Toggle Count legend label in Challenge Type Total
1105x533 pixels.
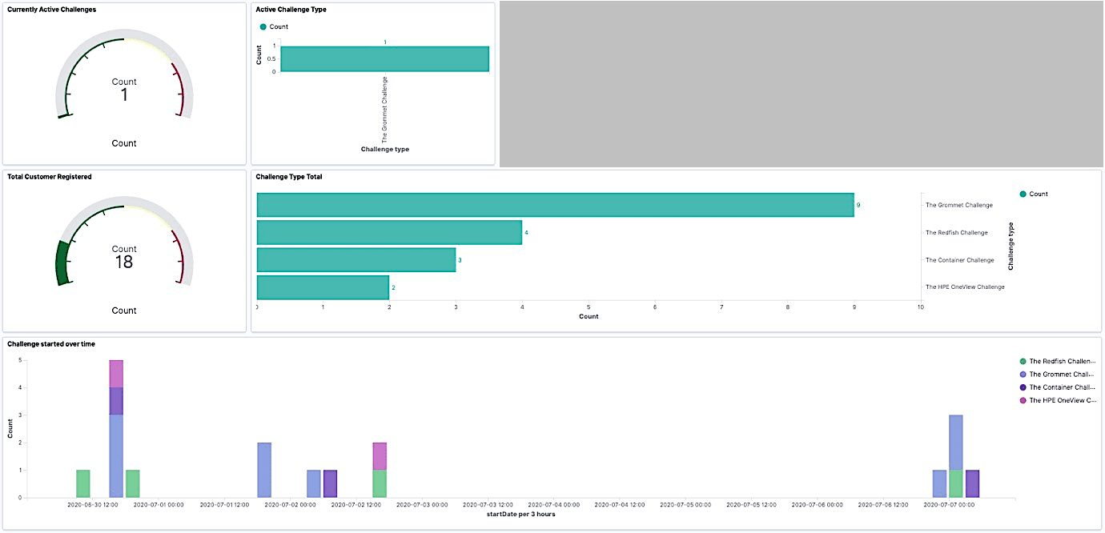tap(1039, 194)
